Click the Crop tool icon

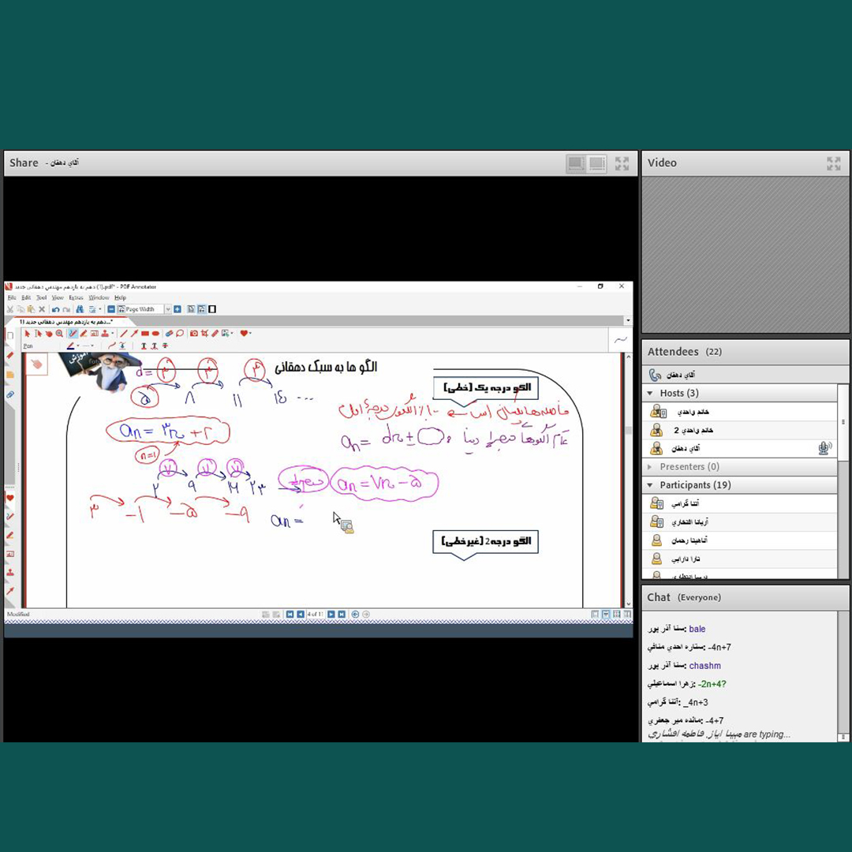point(204,334)
